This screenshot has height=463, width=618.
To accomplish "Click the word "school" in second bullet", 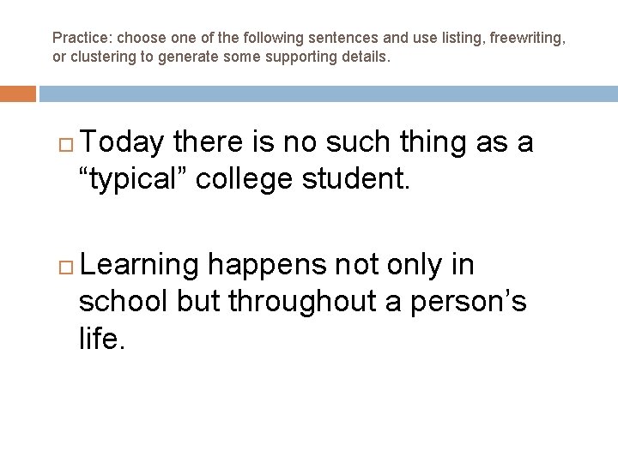I will coord(124,301).
